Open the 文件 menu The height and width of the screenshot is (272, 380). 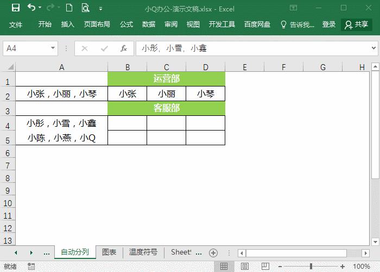(x=16, y=24)
